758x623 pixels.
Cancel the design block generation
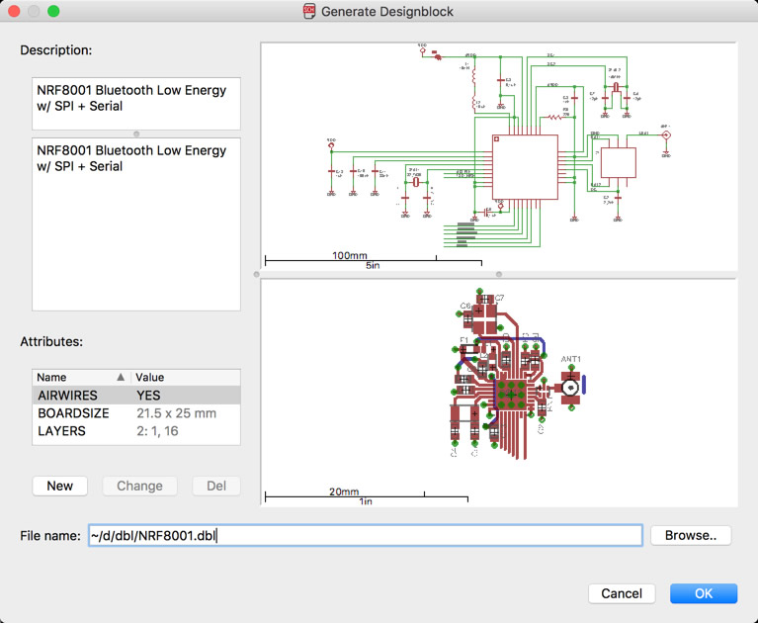[x=621, y=593]
